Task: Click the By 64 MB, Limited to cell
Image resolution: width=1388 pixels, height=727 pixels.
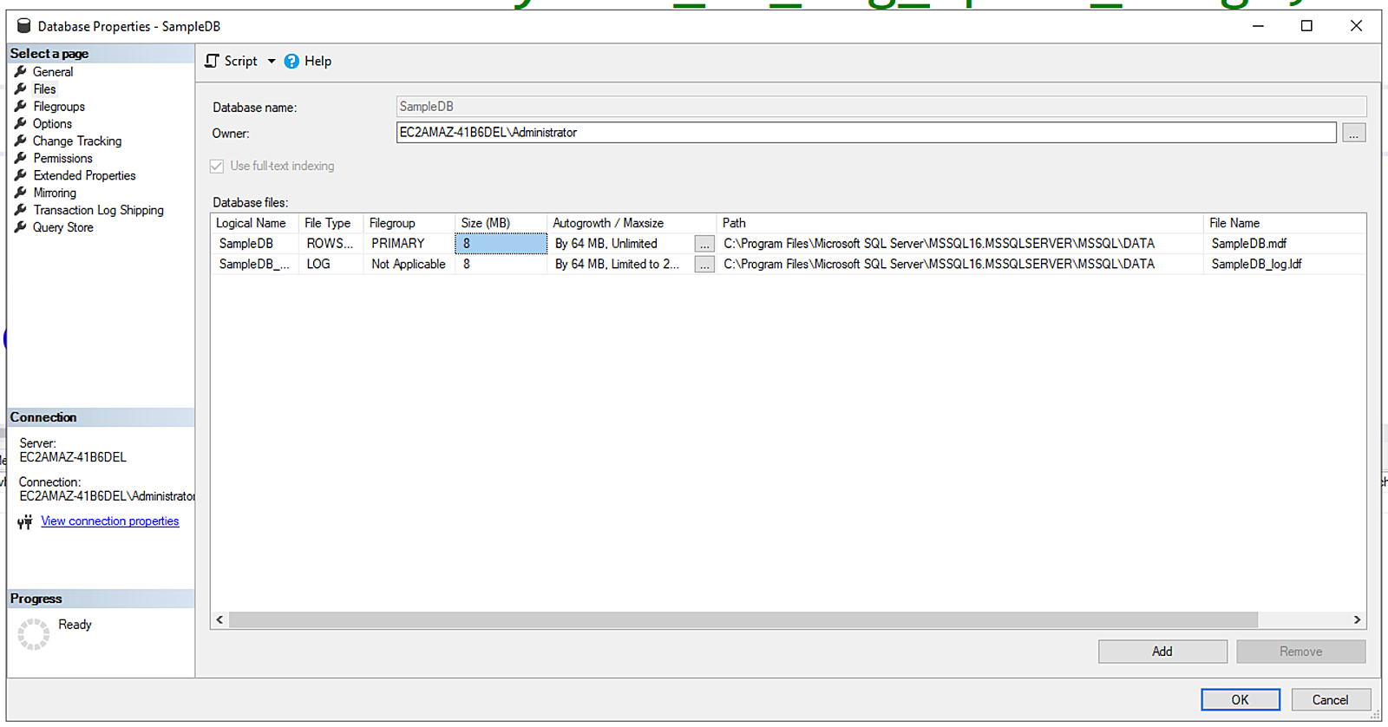Action: pos(619,265)
